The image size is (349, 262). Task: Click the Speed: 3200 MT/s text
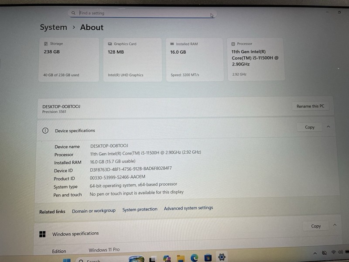point(185,75)
